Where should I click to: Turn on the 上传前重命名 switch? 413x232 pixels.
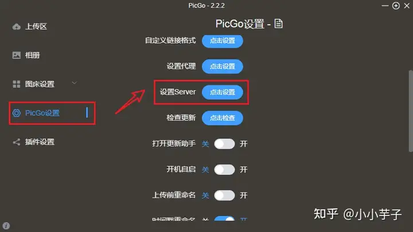(x=224, y=195)
